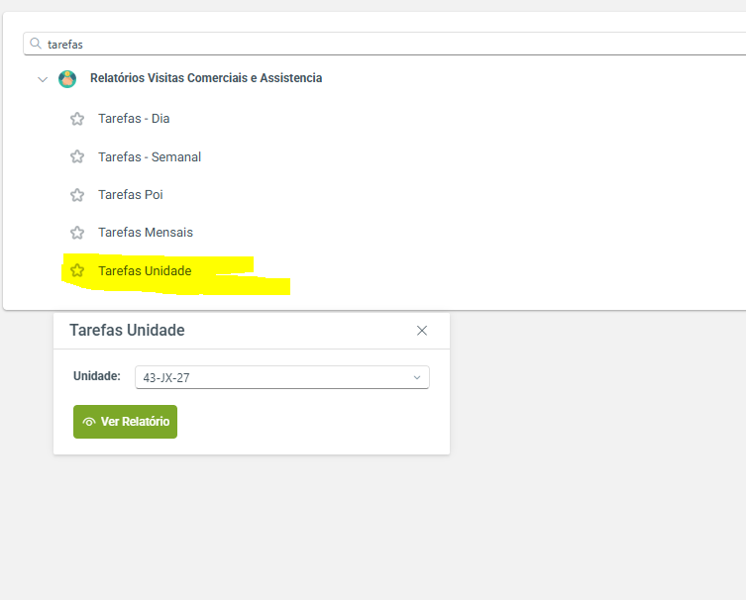Viewport: 746px width, 600px height.
Task: Favorite Tarefas - Dia with its star
Action: 77,119
